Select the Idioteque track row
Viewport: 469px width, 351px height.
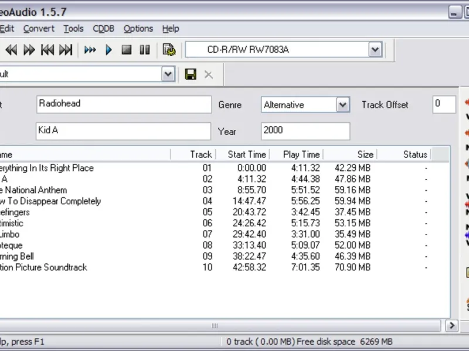(x=225, y=245)
